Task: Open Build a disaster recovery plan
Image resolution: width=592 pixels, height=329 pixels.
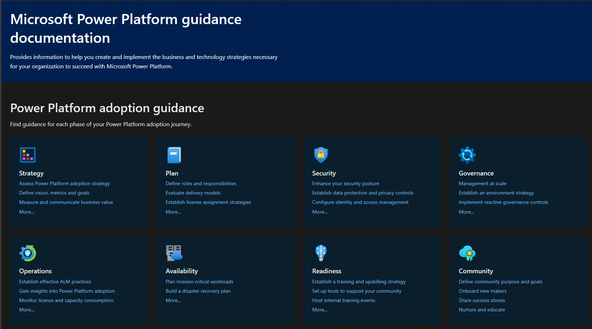Action: coord(198,291)
